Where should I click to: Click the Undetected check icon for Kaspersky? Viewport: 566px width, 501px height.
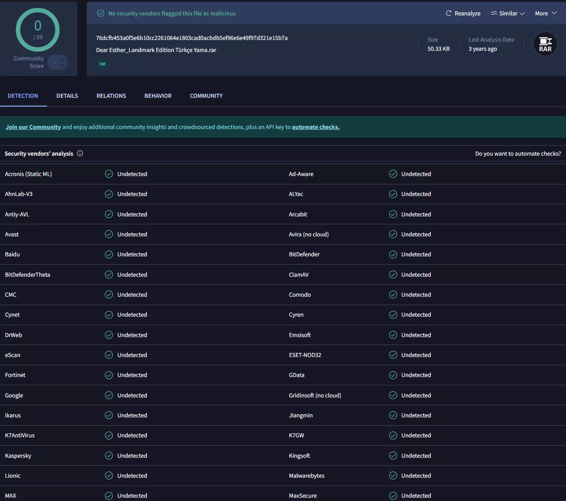pos(109,456)
